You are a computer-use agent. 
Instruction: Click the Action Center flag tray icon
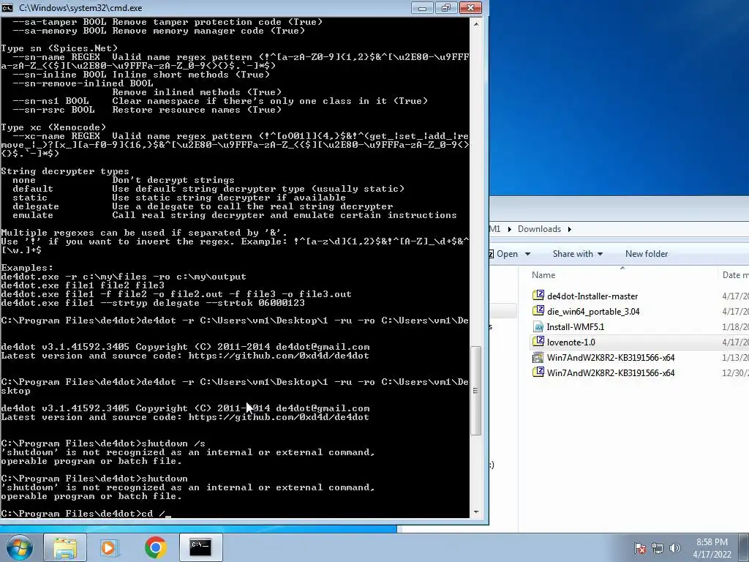click(639, 549)
